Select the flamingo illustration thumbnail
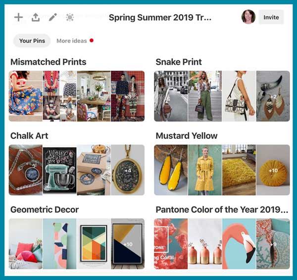Image resolution: width=297 pixels, height=280 pixels. (239, 244)
